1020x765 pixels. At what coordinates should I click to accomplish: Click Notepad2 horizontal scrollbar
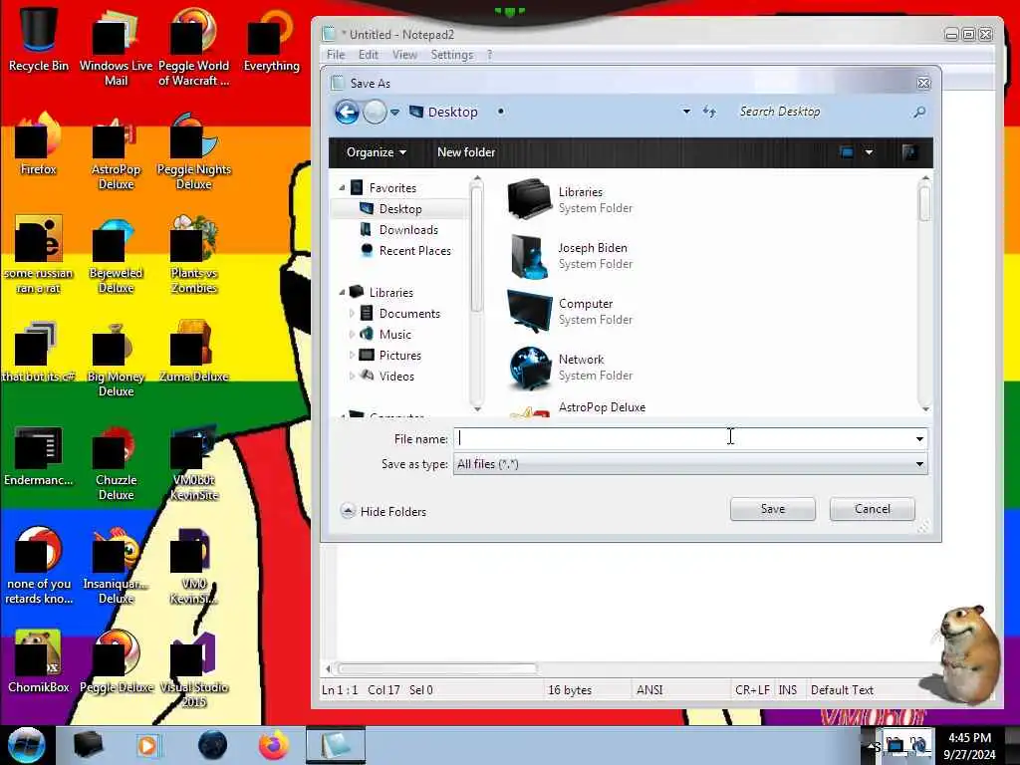pyautogui.click(x=437, y=668)
